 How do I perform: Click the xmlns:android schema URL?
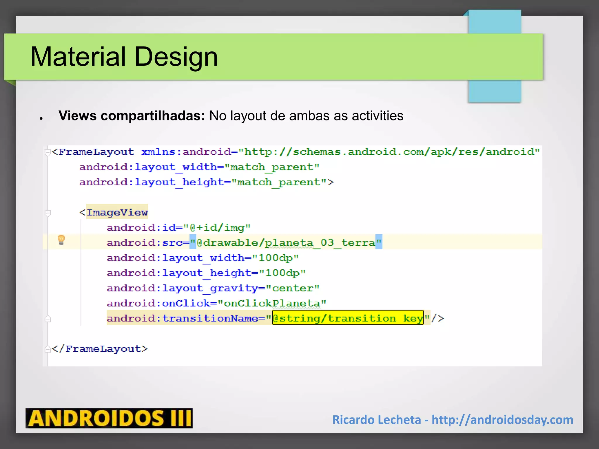(x=389, y=152)
